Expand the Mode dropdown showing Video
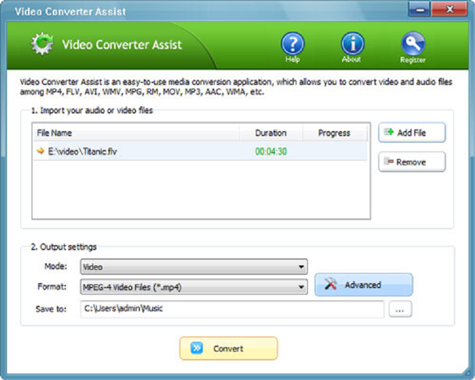The image size is (475, 380). point(194,267)
